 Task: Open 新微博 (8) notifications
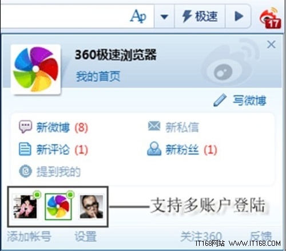pyautogui.click(x=62, y=127)
